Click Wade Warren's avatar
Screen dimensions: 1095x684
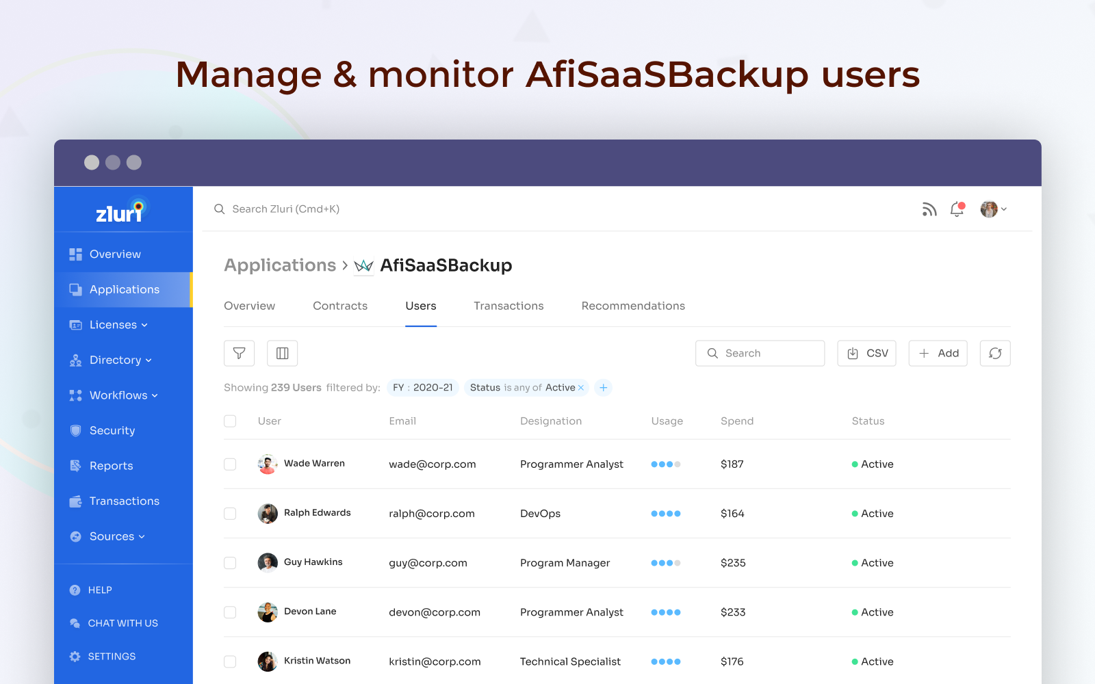click(268, 464)
